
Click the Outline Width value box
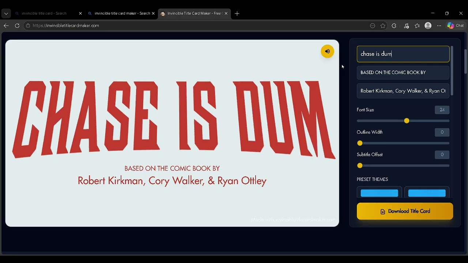442,132
